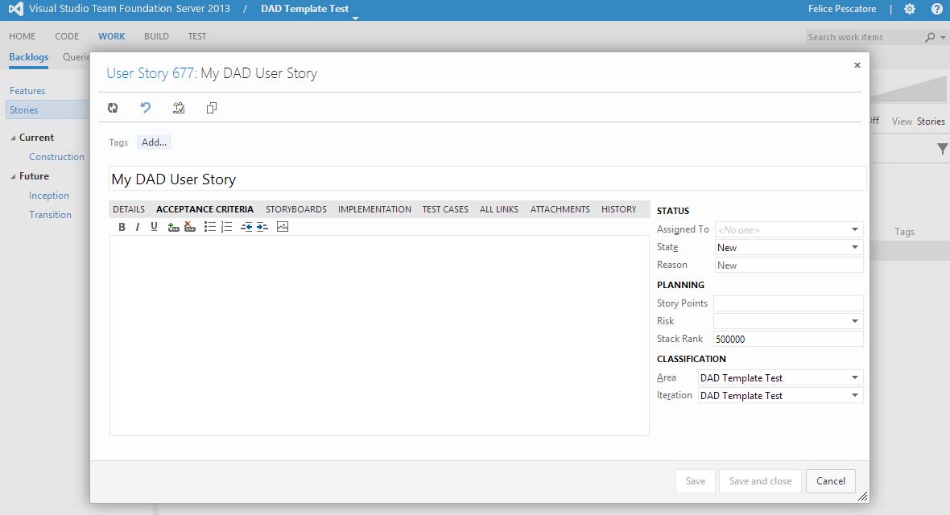Go to the HOME hub
950x515 pixels.
[23, 36]
